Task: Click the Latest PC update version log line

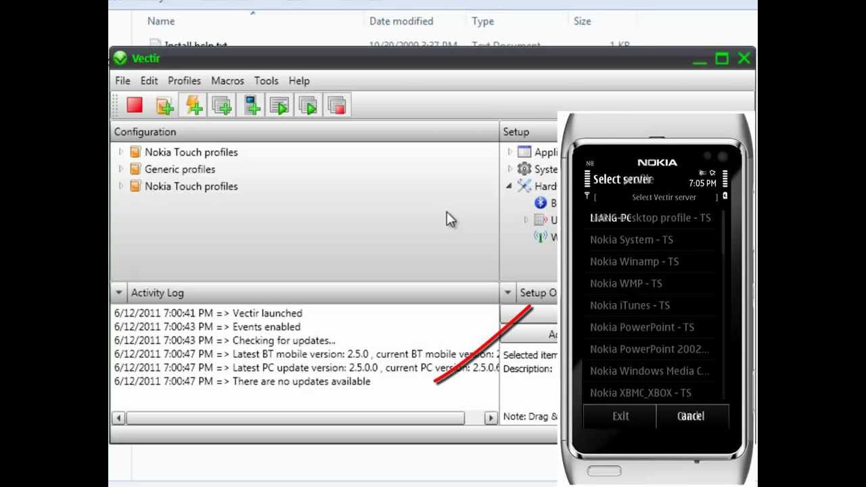Action: [x=306, y=367]
